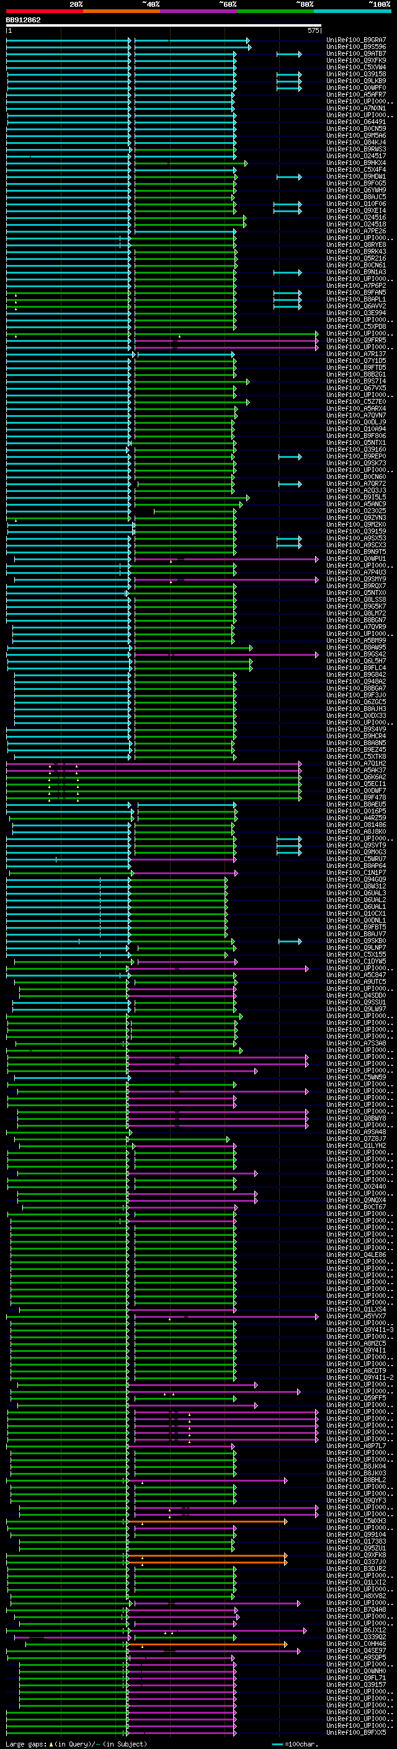Screen dimensions: 397x1749
Task: Select UniRef100_B9N1A3 from the list
Action: point(355,272)
